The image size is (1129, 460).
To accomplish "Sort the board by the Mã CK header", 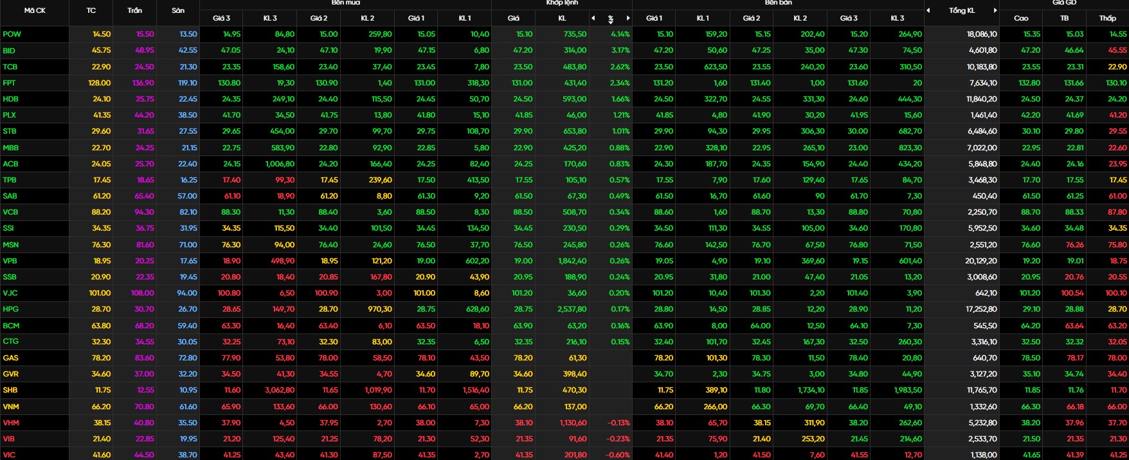I will click(35, 10).
